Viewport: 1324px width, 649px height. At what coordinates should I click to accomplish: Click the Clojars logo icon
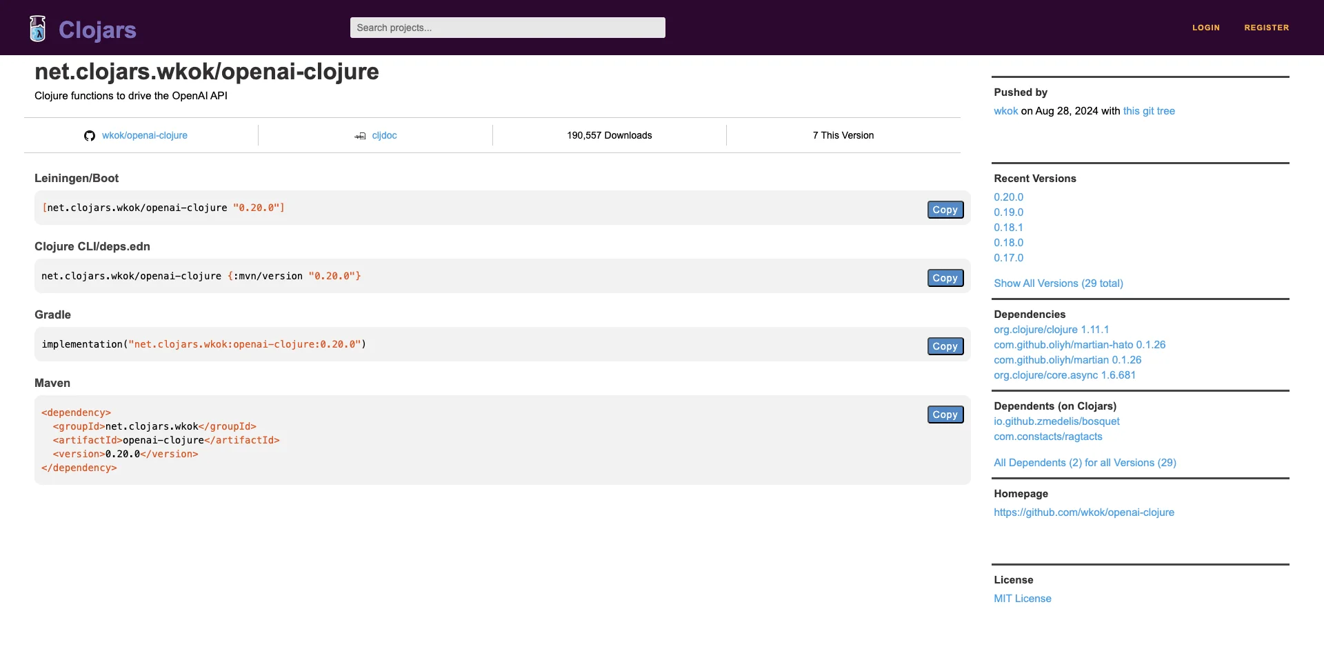coord(38,28)
